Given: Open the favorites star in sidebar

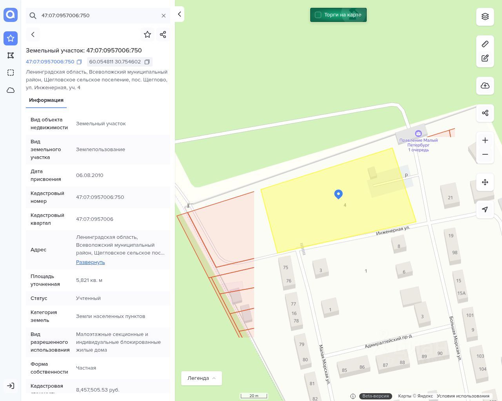Looking at the screenshot, I should (x=11, y=38).
